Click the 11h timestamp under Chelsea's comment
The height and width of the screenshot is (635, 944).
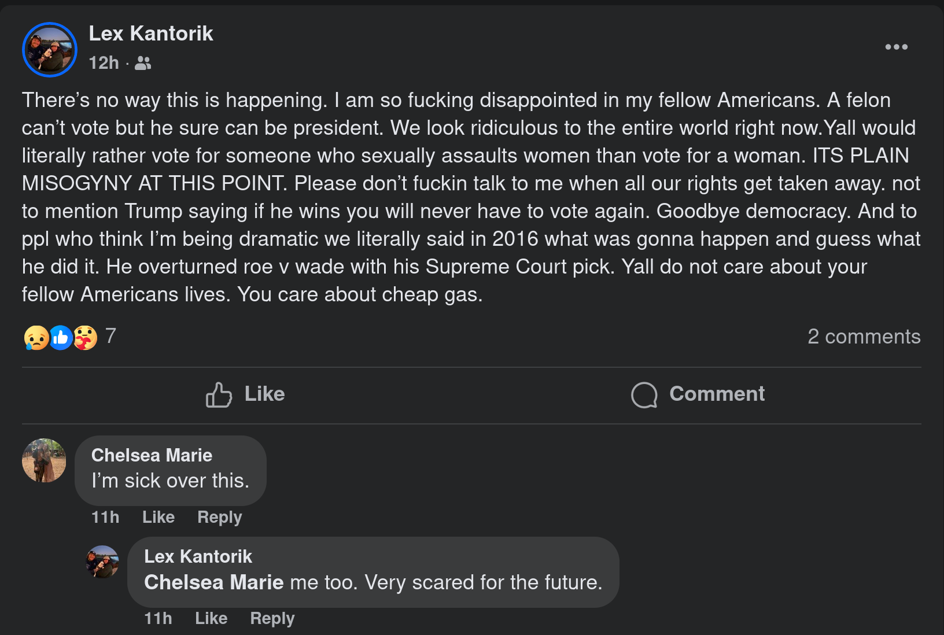pyautogui.click(x=105, y=517)
